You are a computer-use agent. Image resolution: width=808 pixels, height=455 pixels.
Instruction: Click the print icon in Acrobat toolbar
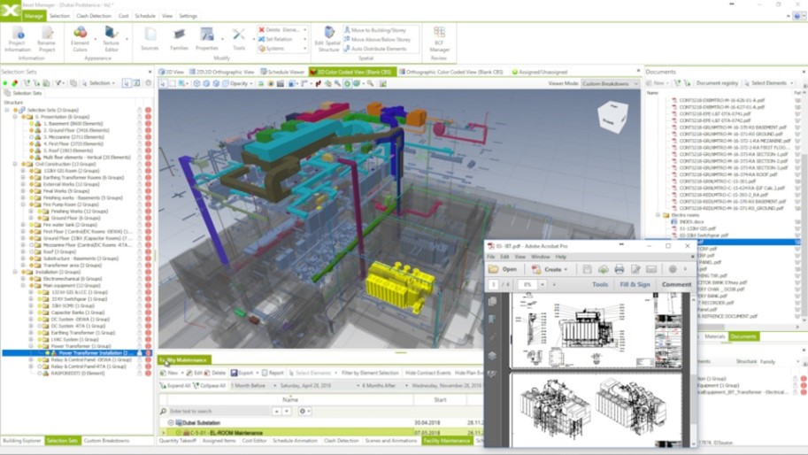pyautogui.click(x=619, y=269)
